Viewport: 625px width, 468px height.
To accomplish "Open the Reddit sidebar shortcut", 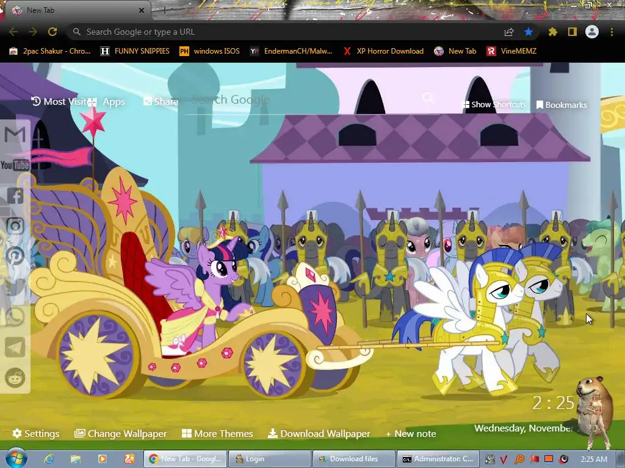I will 15,377.
